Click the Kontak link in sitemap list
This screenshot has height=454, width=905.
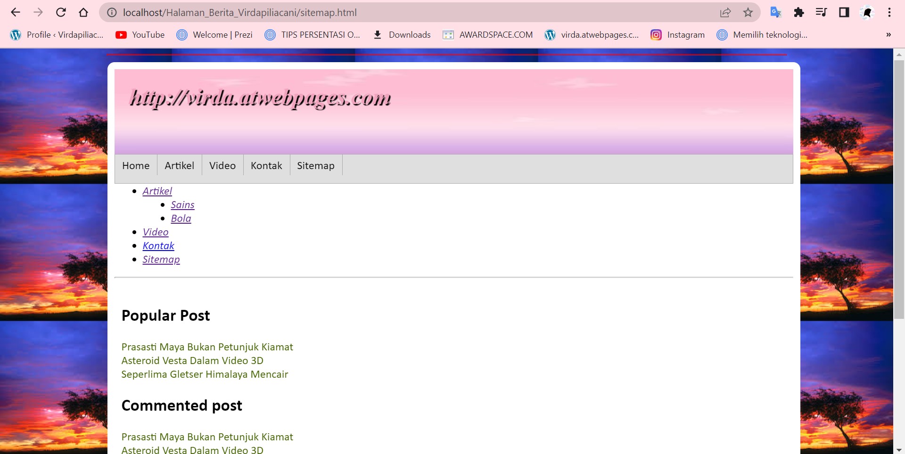click(158, 246)
